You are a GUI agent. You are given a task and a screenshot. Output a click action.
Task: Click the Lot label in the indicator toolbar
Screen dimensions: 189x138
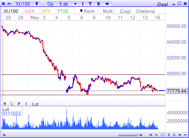coord(35,104)
